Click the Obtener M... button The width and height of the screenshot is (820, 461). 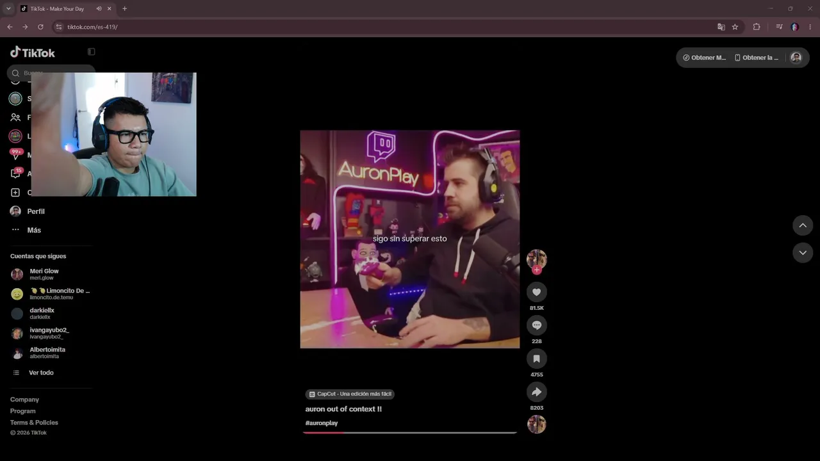[704, 58]
